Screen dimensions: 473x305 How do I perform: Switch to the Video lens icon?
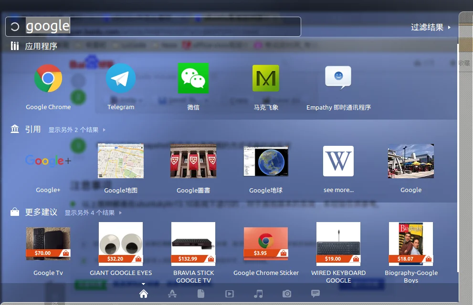pyautogui.click(x=230, y=294)
